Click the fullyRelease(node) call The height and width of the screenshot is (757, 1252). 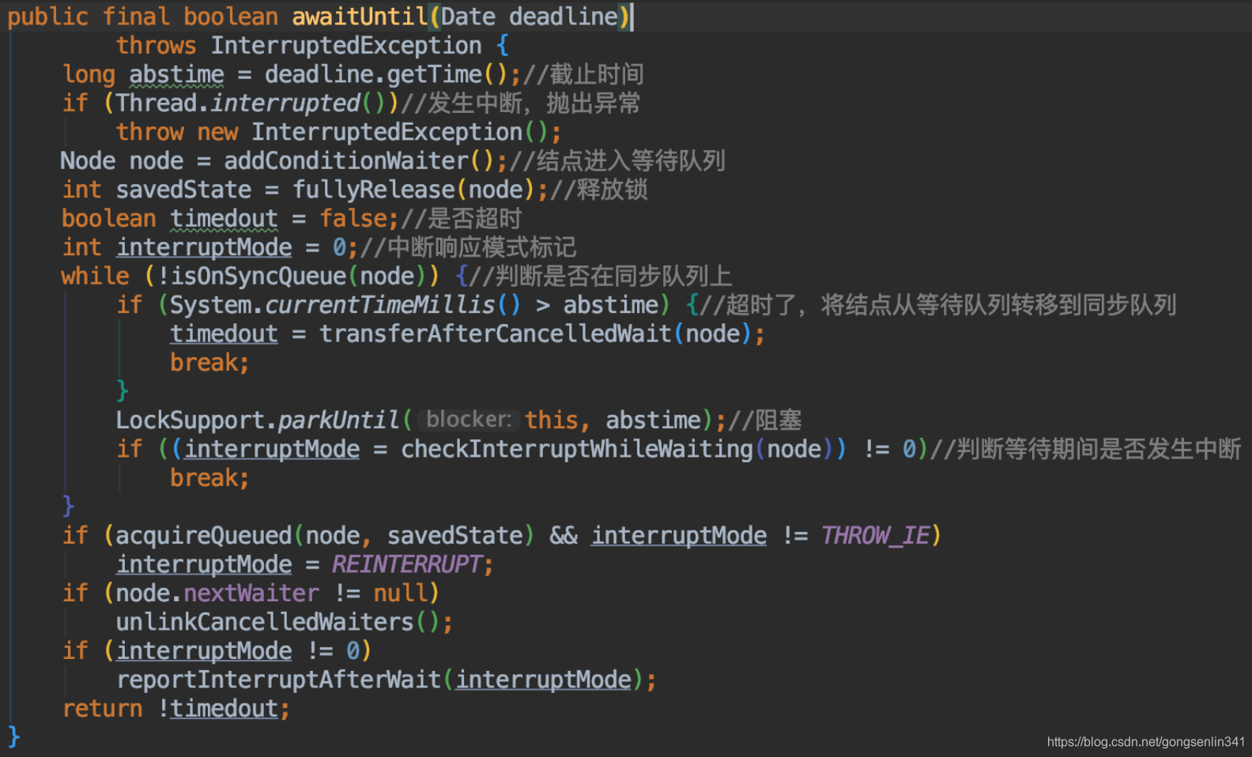tap(414, 190)
